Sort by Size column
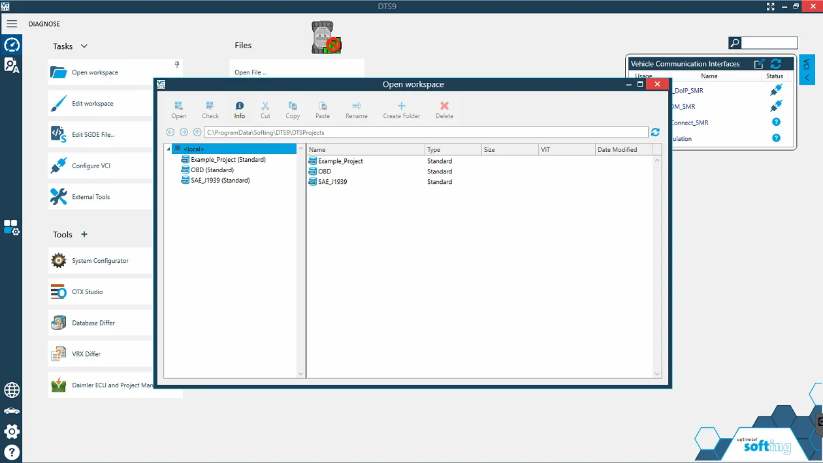 click(509, 150)
